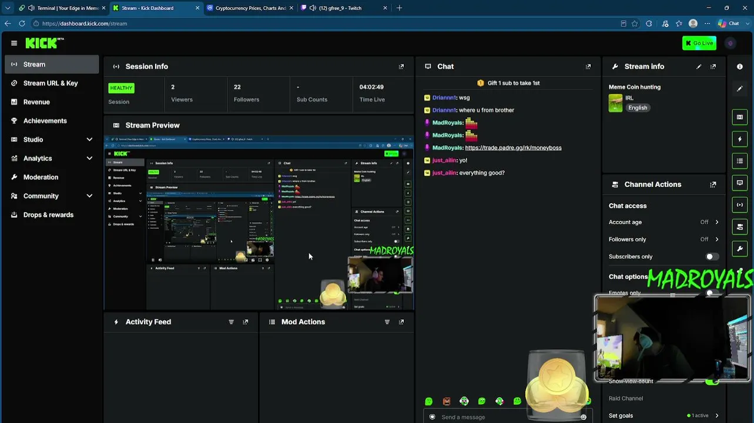The width and height of the screenshot is (754, 423).
Task: Pop out the Channel Actions panel
Action: coord(713,184)
